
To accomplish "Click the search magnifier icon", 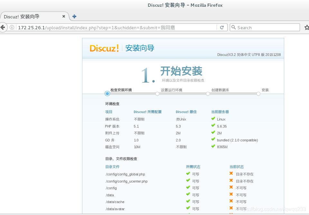I will [234, 27].
